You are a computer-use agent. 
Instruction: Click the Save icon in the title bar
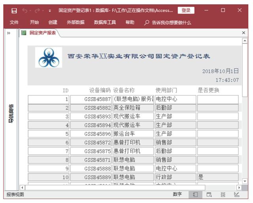[x=14, y=11]
